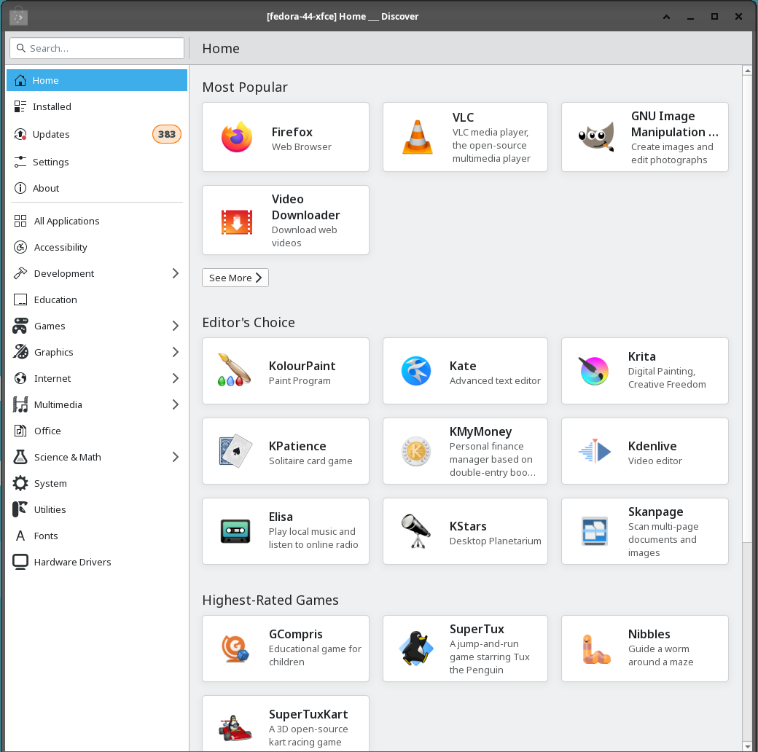Viewport: 758px width, 752px height.
Task: Open the Elisa cassette icon
Action: 235,531
